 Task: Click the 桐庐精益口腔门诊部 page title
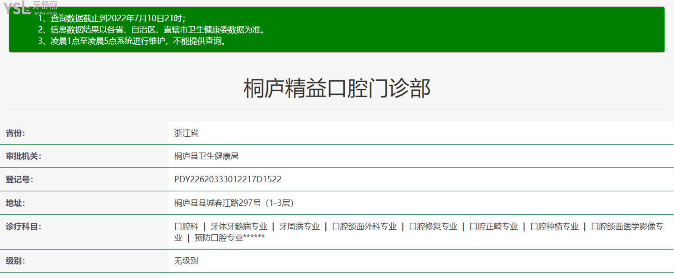pos(337,88)
